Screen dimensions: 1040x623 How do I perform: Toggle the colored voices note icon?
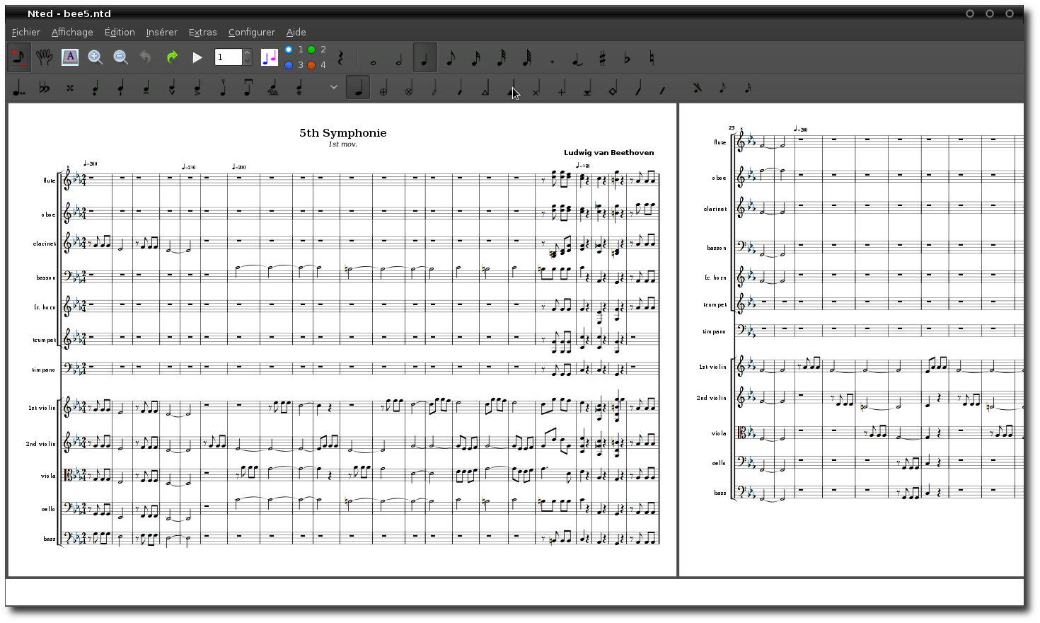coord(270,57)
